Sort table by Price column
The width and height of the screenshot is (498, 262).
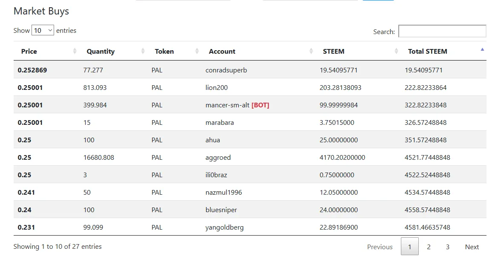tap(46, 51)
